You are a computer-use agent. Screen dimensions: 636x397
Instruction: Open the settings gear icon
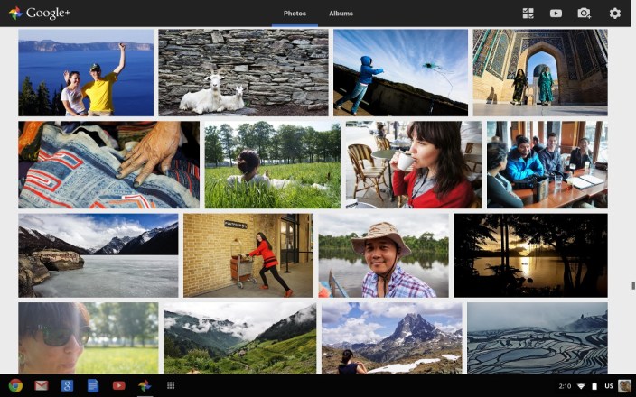pos(615,14)
